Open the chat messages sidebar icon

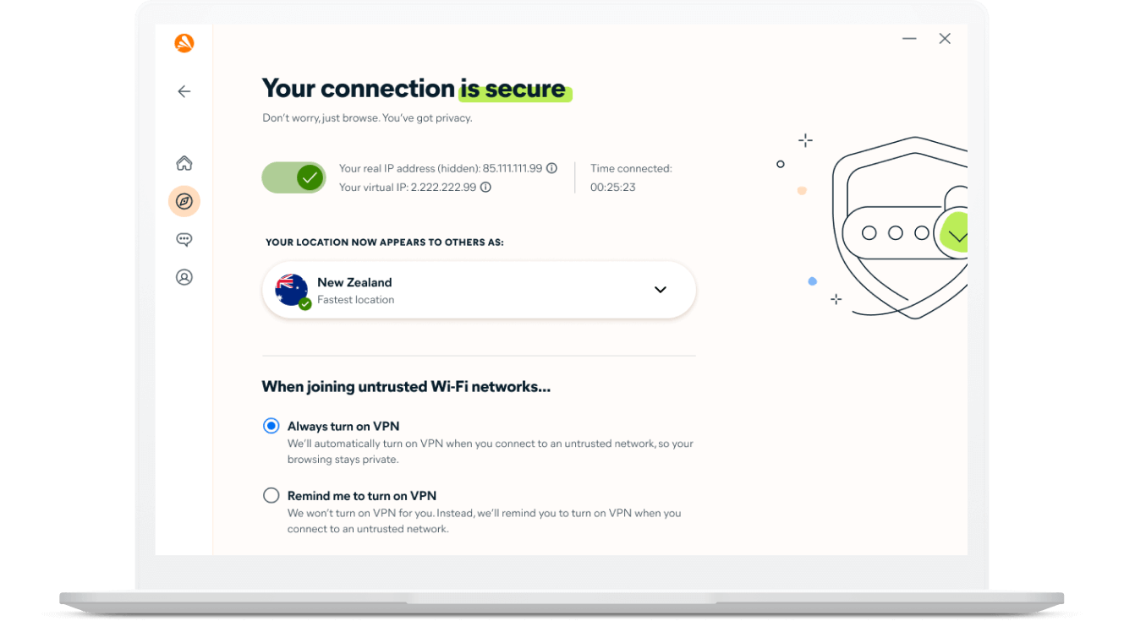pyautogui.click(x=184, y=240)
